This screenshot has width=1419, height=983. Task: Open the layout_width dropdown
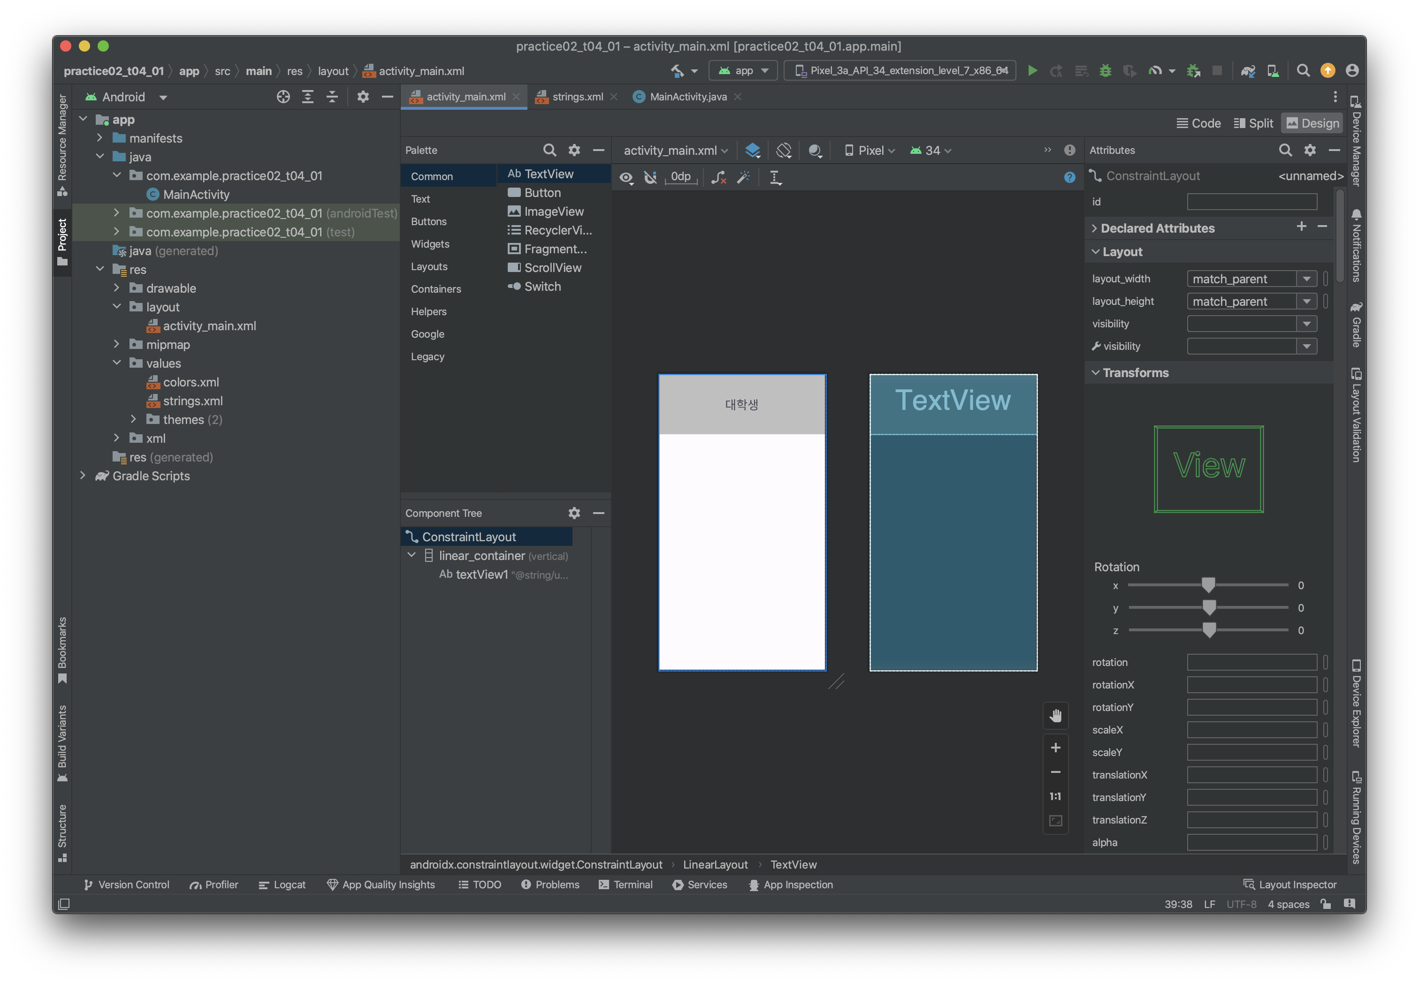[x=1306, y=279]
